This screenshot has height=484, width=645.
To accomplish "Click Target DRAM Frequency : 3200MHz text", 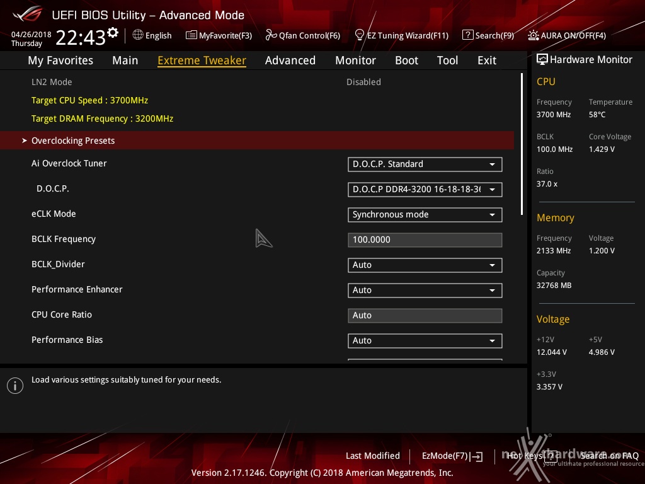I will tap(103, 118).
